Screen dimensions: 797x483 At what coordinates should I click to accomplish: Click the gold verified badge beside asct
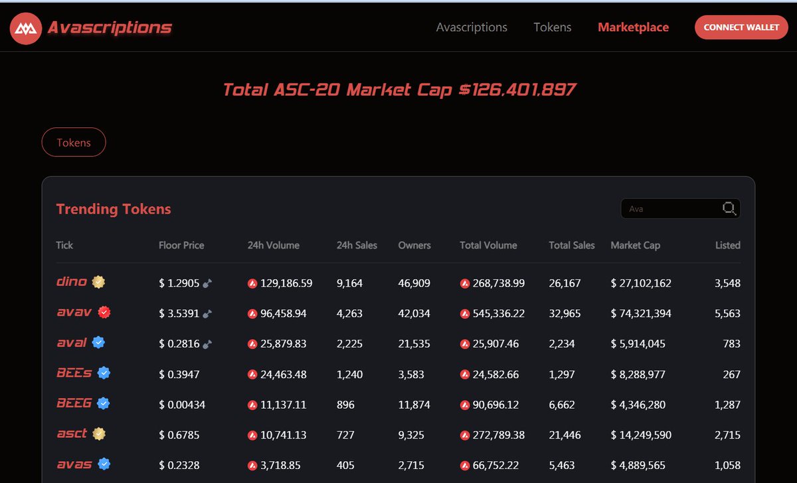tap(99, 434)
